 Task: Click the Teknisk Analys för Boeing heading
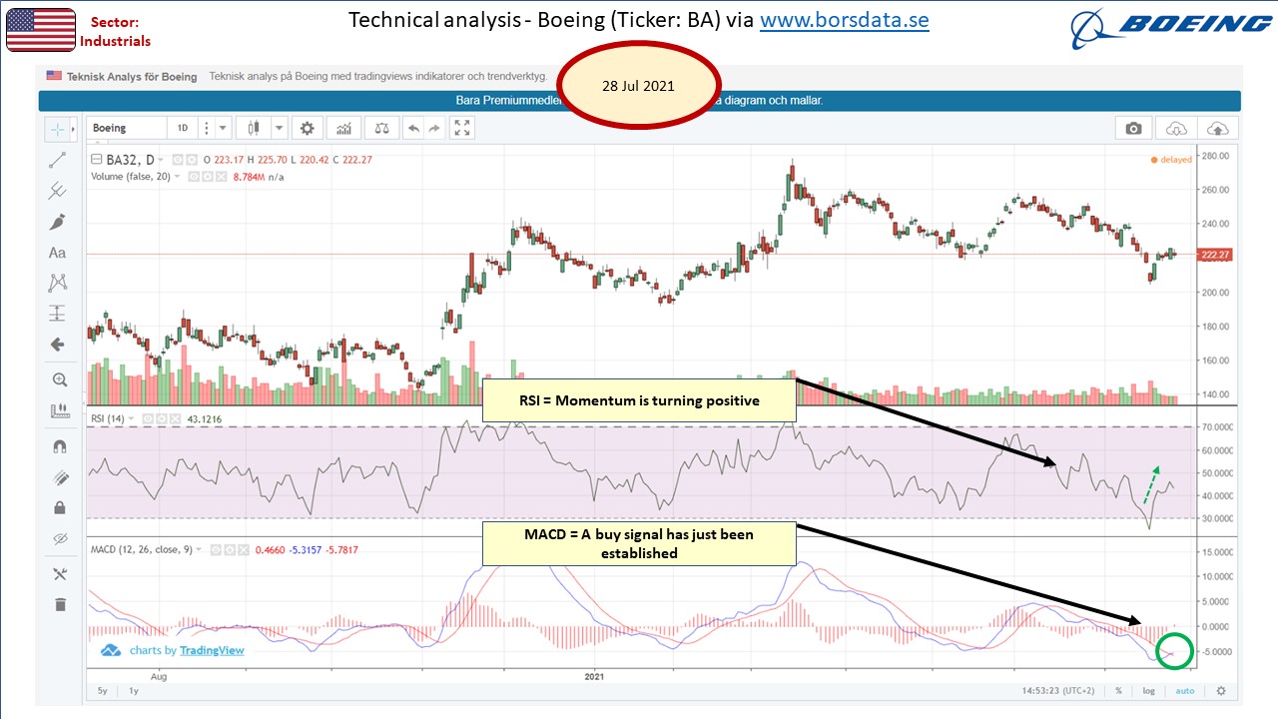(132, 76)
